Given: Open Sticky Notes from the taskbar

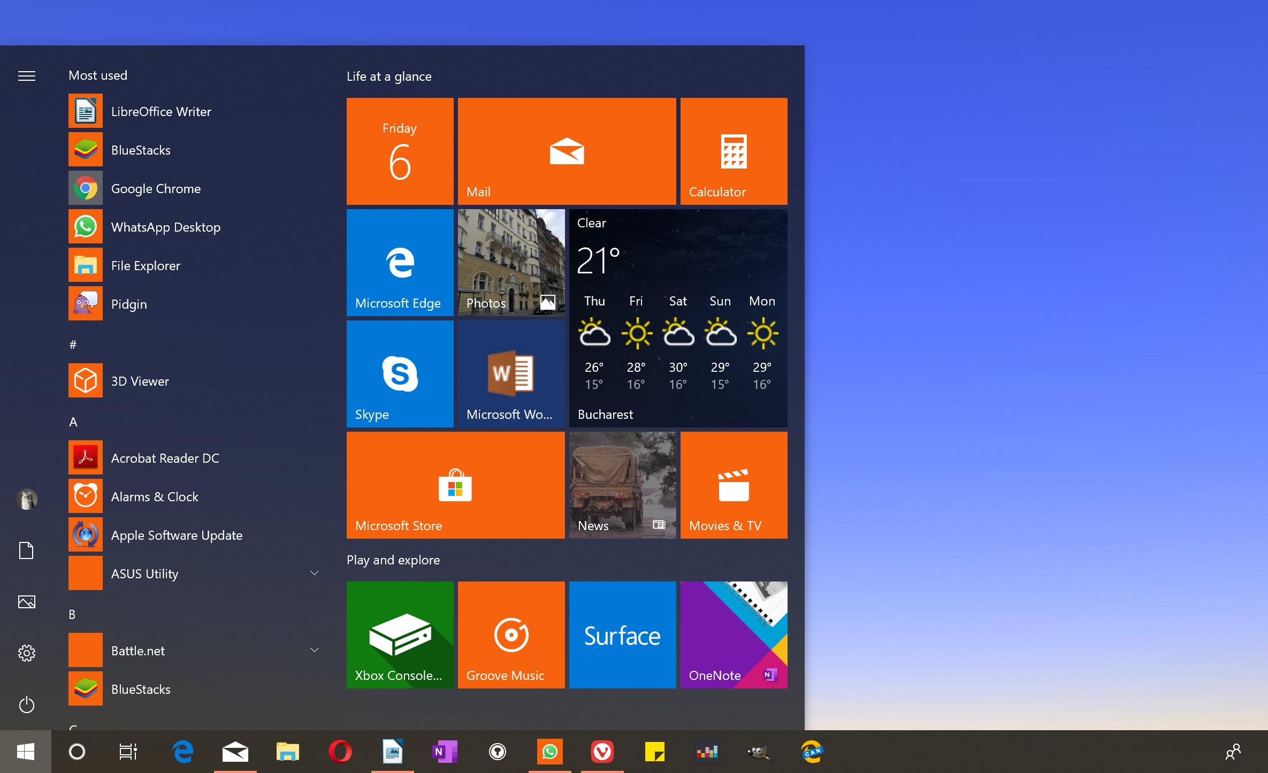Looking at the screenshot, I should pos(655,752).
